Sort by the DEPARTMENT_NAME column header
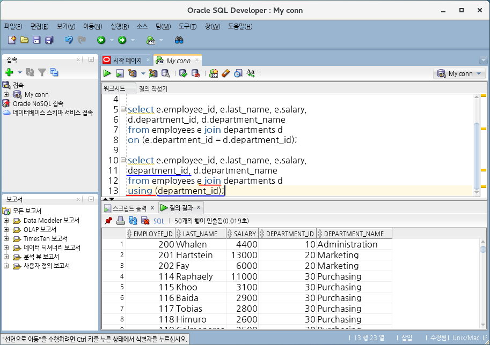490x345 pixels. [x=354, y=234]
